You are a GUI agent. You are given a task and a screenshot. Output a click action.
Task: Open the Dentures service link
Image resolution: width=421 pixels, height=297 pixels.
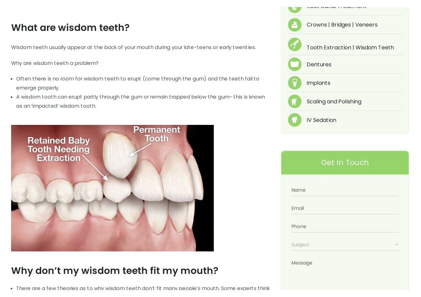click(319, 64)
